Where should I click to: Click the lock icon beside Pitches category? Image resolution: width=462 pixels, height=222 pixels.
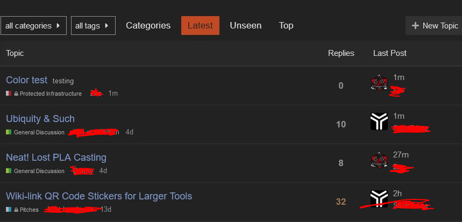point(16,210)
